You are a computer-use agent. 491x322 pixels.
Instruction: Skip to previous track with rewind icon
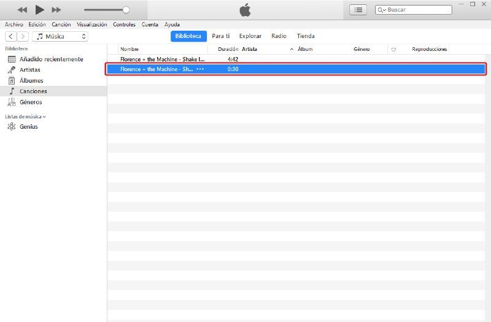click(22, 10)
